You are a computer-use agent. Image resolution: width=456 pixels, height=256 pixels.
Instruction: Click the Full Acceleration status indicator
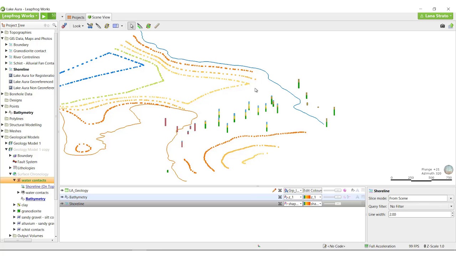(x=380, y=246)
